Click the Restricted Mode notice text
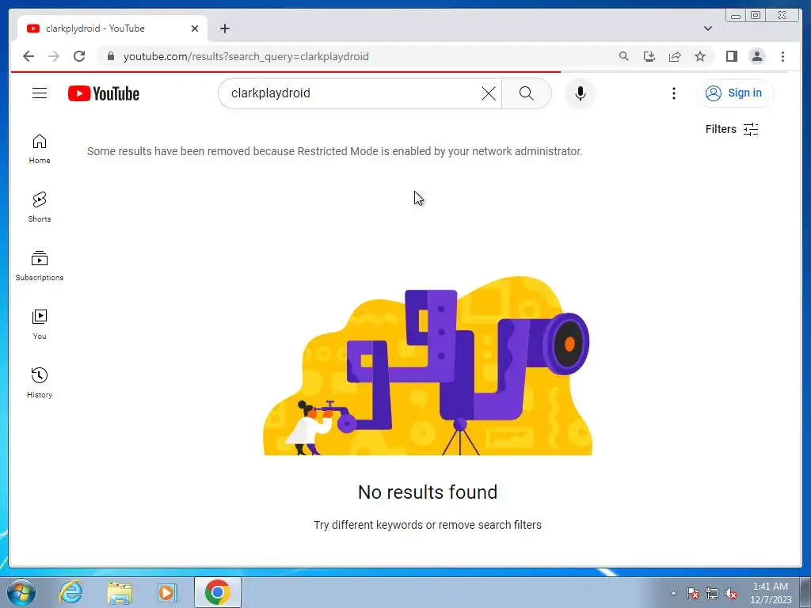The height and width of the screenshot is (608, 811). 335,151
